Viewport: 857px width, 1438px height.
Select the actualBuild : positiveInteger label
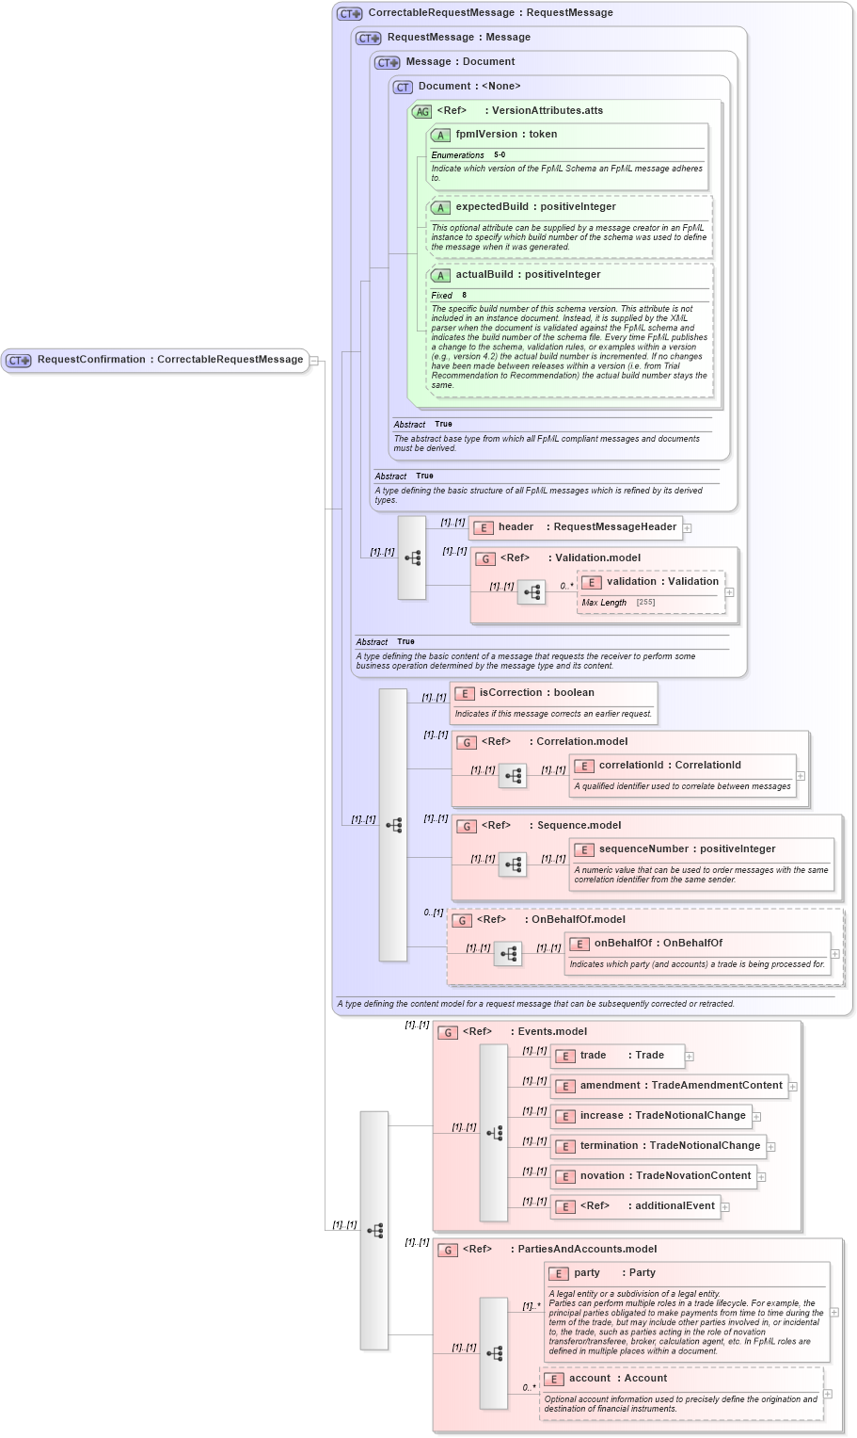[529, 275]
